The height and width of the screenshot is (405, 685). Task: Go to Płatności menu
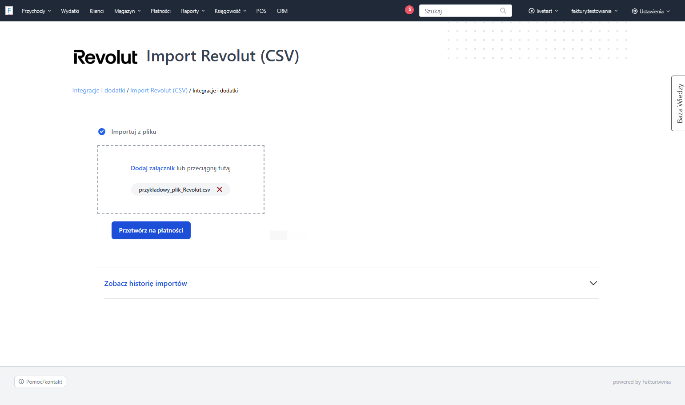(x=160, y=11)
